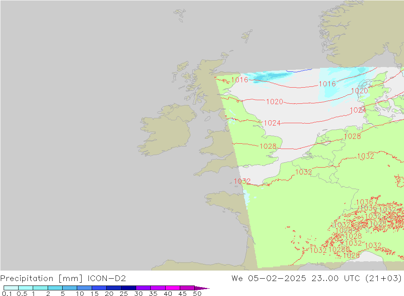The height and width of the screenshot is (296, 404).
Task: Click the 1016 isobar label near Scotland
Action: [240, 80]
